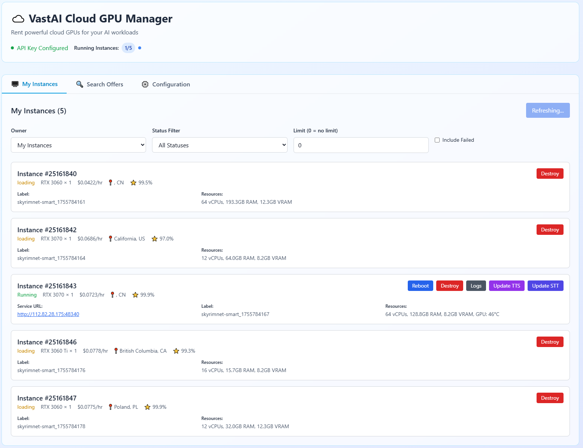Click the magnifying glass Search Offers icon
The height and width of the screenshot is (448, 583).
tap(80, 84)
